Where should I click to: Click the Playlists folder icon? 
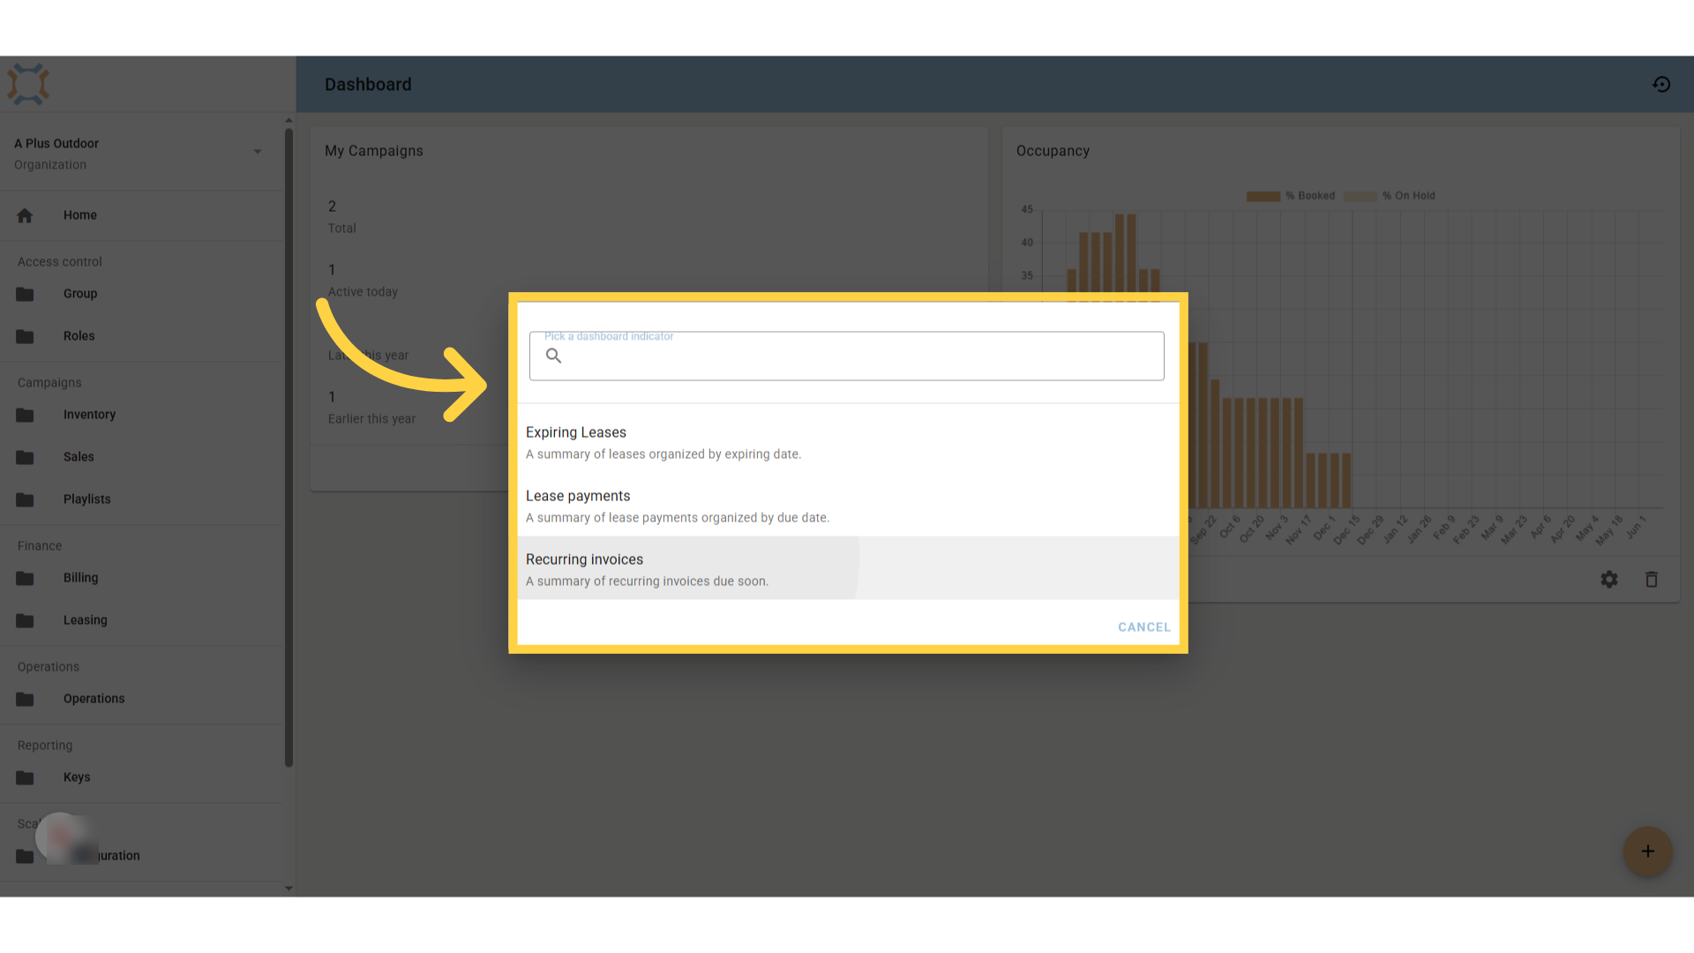25,499
